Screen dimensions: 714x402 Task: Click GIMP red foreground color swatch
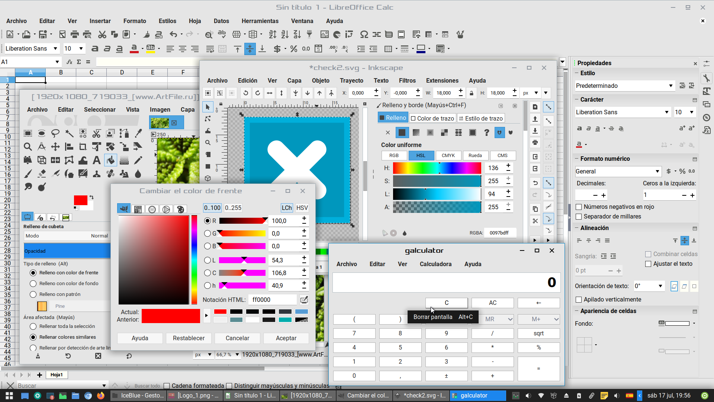(x=80, y=200)
